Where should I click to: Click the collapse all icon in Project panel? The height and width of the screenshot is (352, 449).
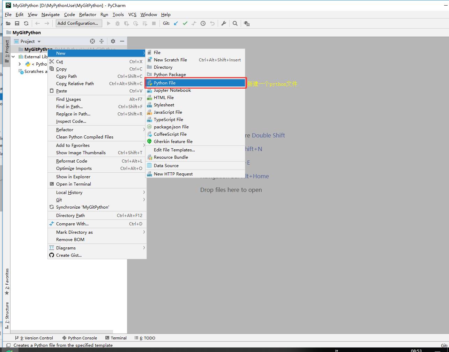click(102, 41)
